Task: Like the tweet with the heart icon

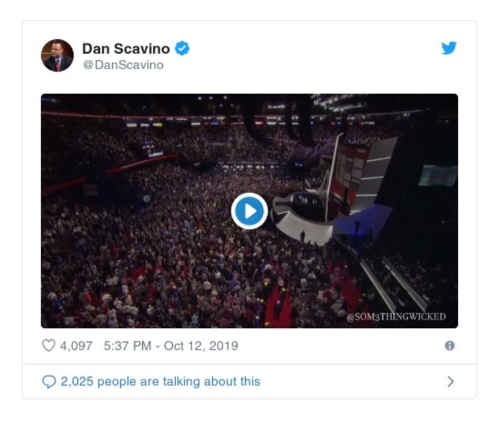Action: click(49, 345)
